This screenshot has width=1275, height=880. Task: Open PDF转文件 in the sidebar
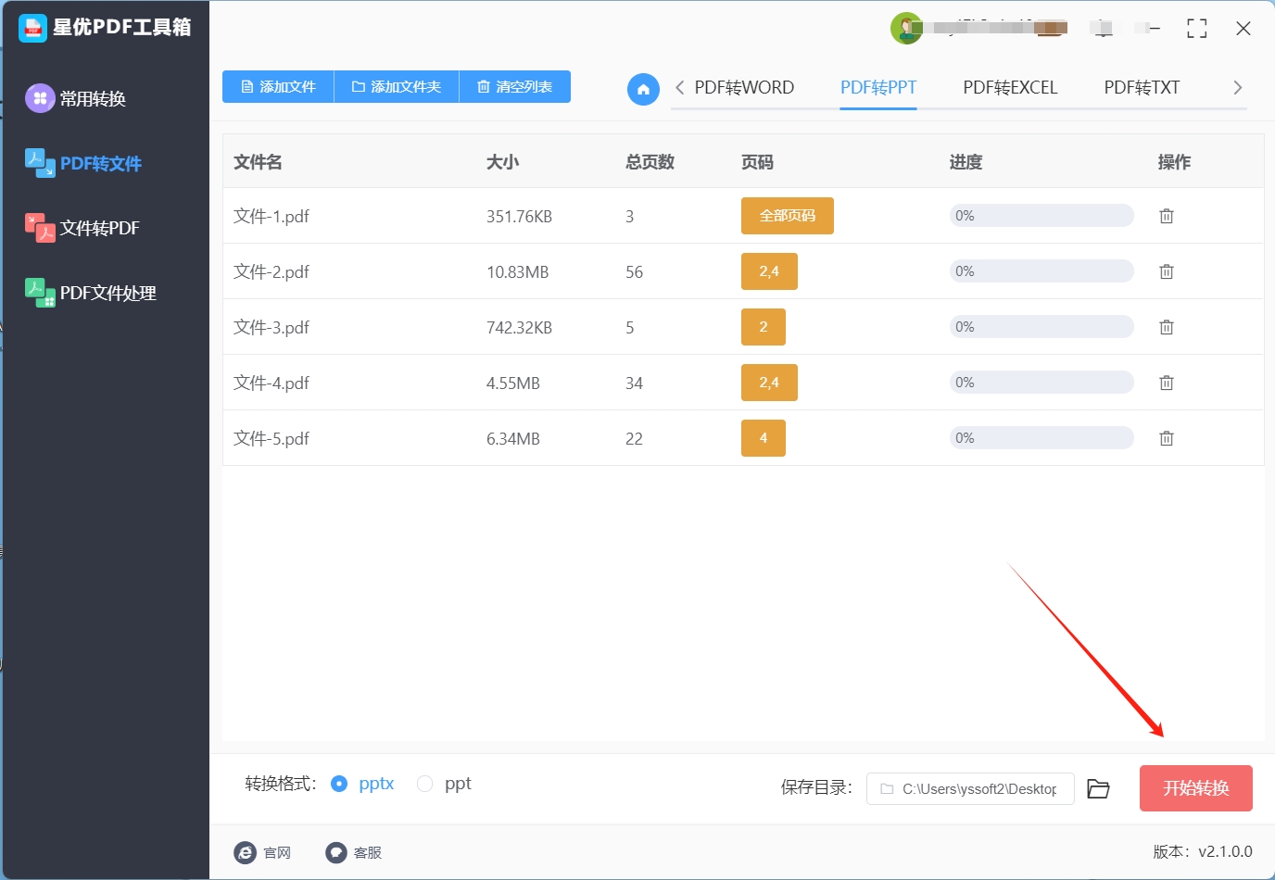[x=83, y=163]
